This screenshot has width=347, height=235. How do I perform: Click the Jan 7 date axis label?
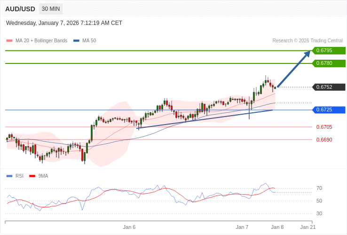coord(242,227)
